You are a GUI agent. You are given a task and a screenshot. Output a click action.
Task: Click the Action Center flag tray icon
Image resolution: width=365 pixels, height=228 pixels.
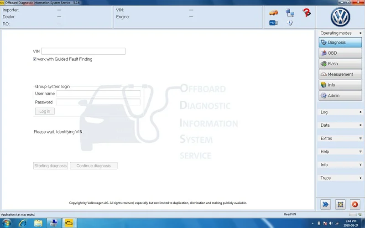[325, 223]
